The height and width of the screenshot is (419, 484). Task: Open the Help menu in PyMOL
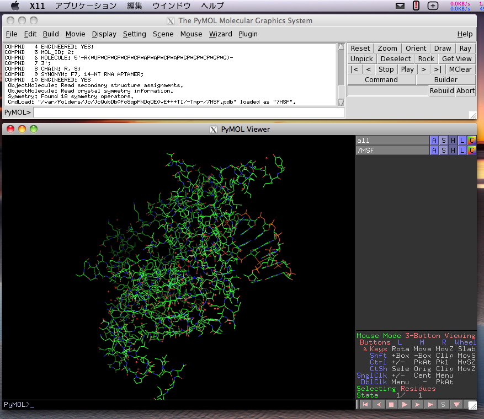pyautogui.click(x=465, y=34)
